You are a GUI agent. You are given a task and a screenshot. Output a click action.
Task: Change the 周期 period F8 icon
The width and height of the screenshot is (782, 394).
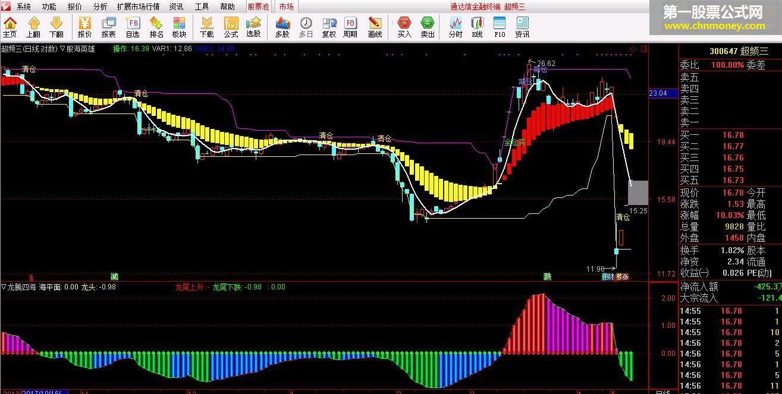tap(350, 27)
